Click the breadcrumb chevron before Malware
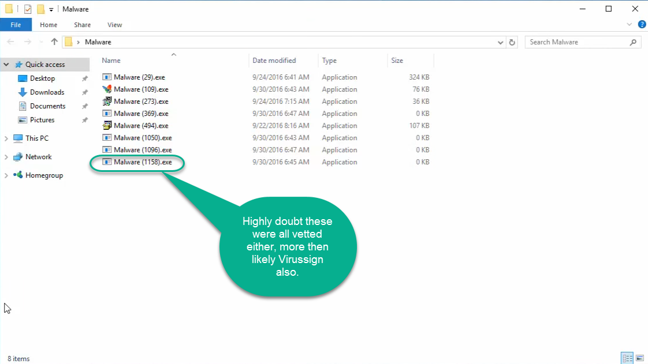Viewport: 648px width, 364px height. click(x=78, y=42)
